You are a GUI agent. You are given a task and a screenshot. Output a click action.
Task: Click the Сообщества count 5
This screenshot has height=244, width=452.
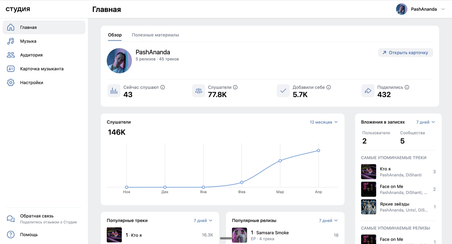(402, 141)
